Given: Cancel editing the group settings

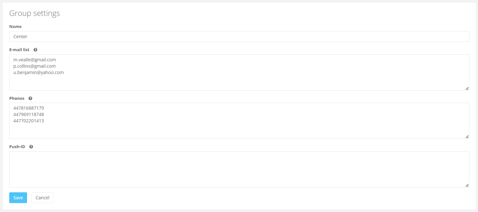Looking at the screenshot, I should [x=42, y=198].
